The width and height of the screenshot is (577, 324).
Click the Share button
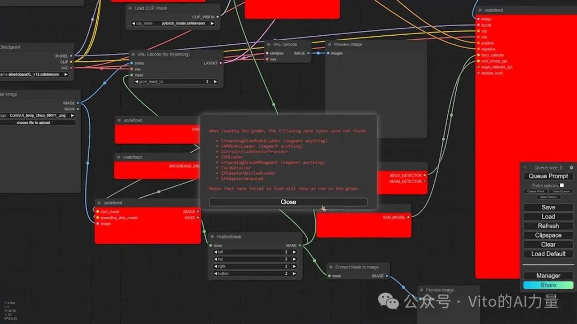(548, 285)
